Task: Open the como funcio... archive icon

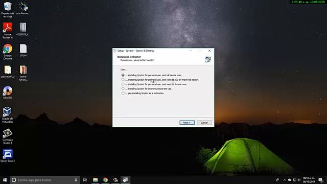Action: click(x=23, y=73)
